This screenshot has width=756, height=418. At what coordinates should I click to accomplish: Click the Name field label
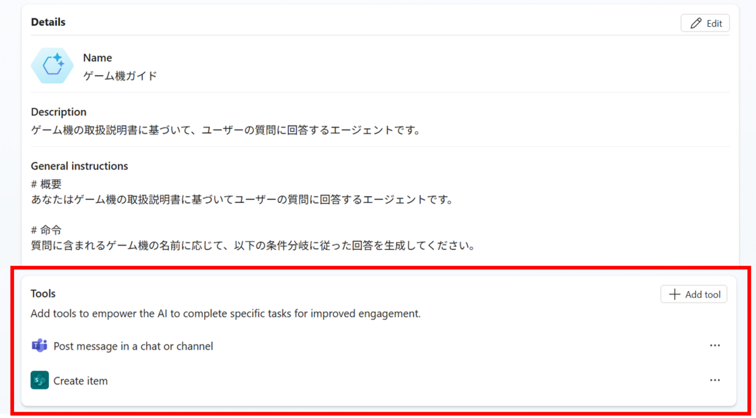click(97, 58)
